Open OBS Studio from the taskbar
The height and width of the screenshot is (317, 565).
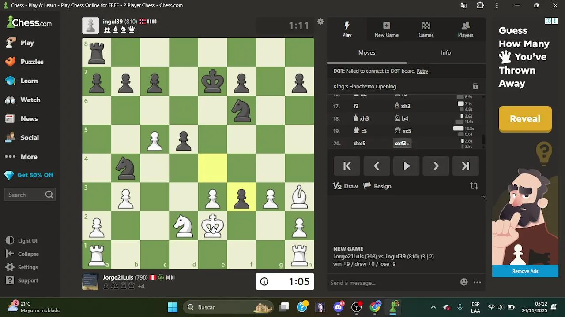pos(357,307)
